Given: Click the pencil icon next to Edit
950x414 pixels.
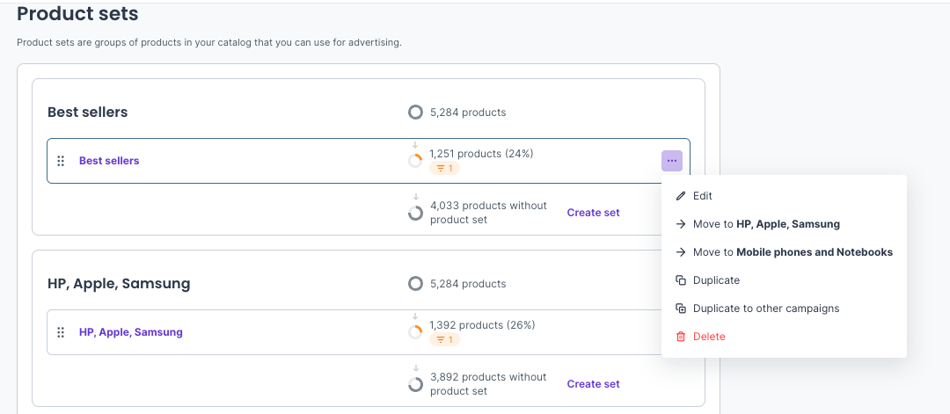Looking at the screenshot, I should pyautogui.click(x=680, y=196).
